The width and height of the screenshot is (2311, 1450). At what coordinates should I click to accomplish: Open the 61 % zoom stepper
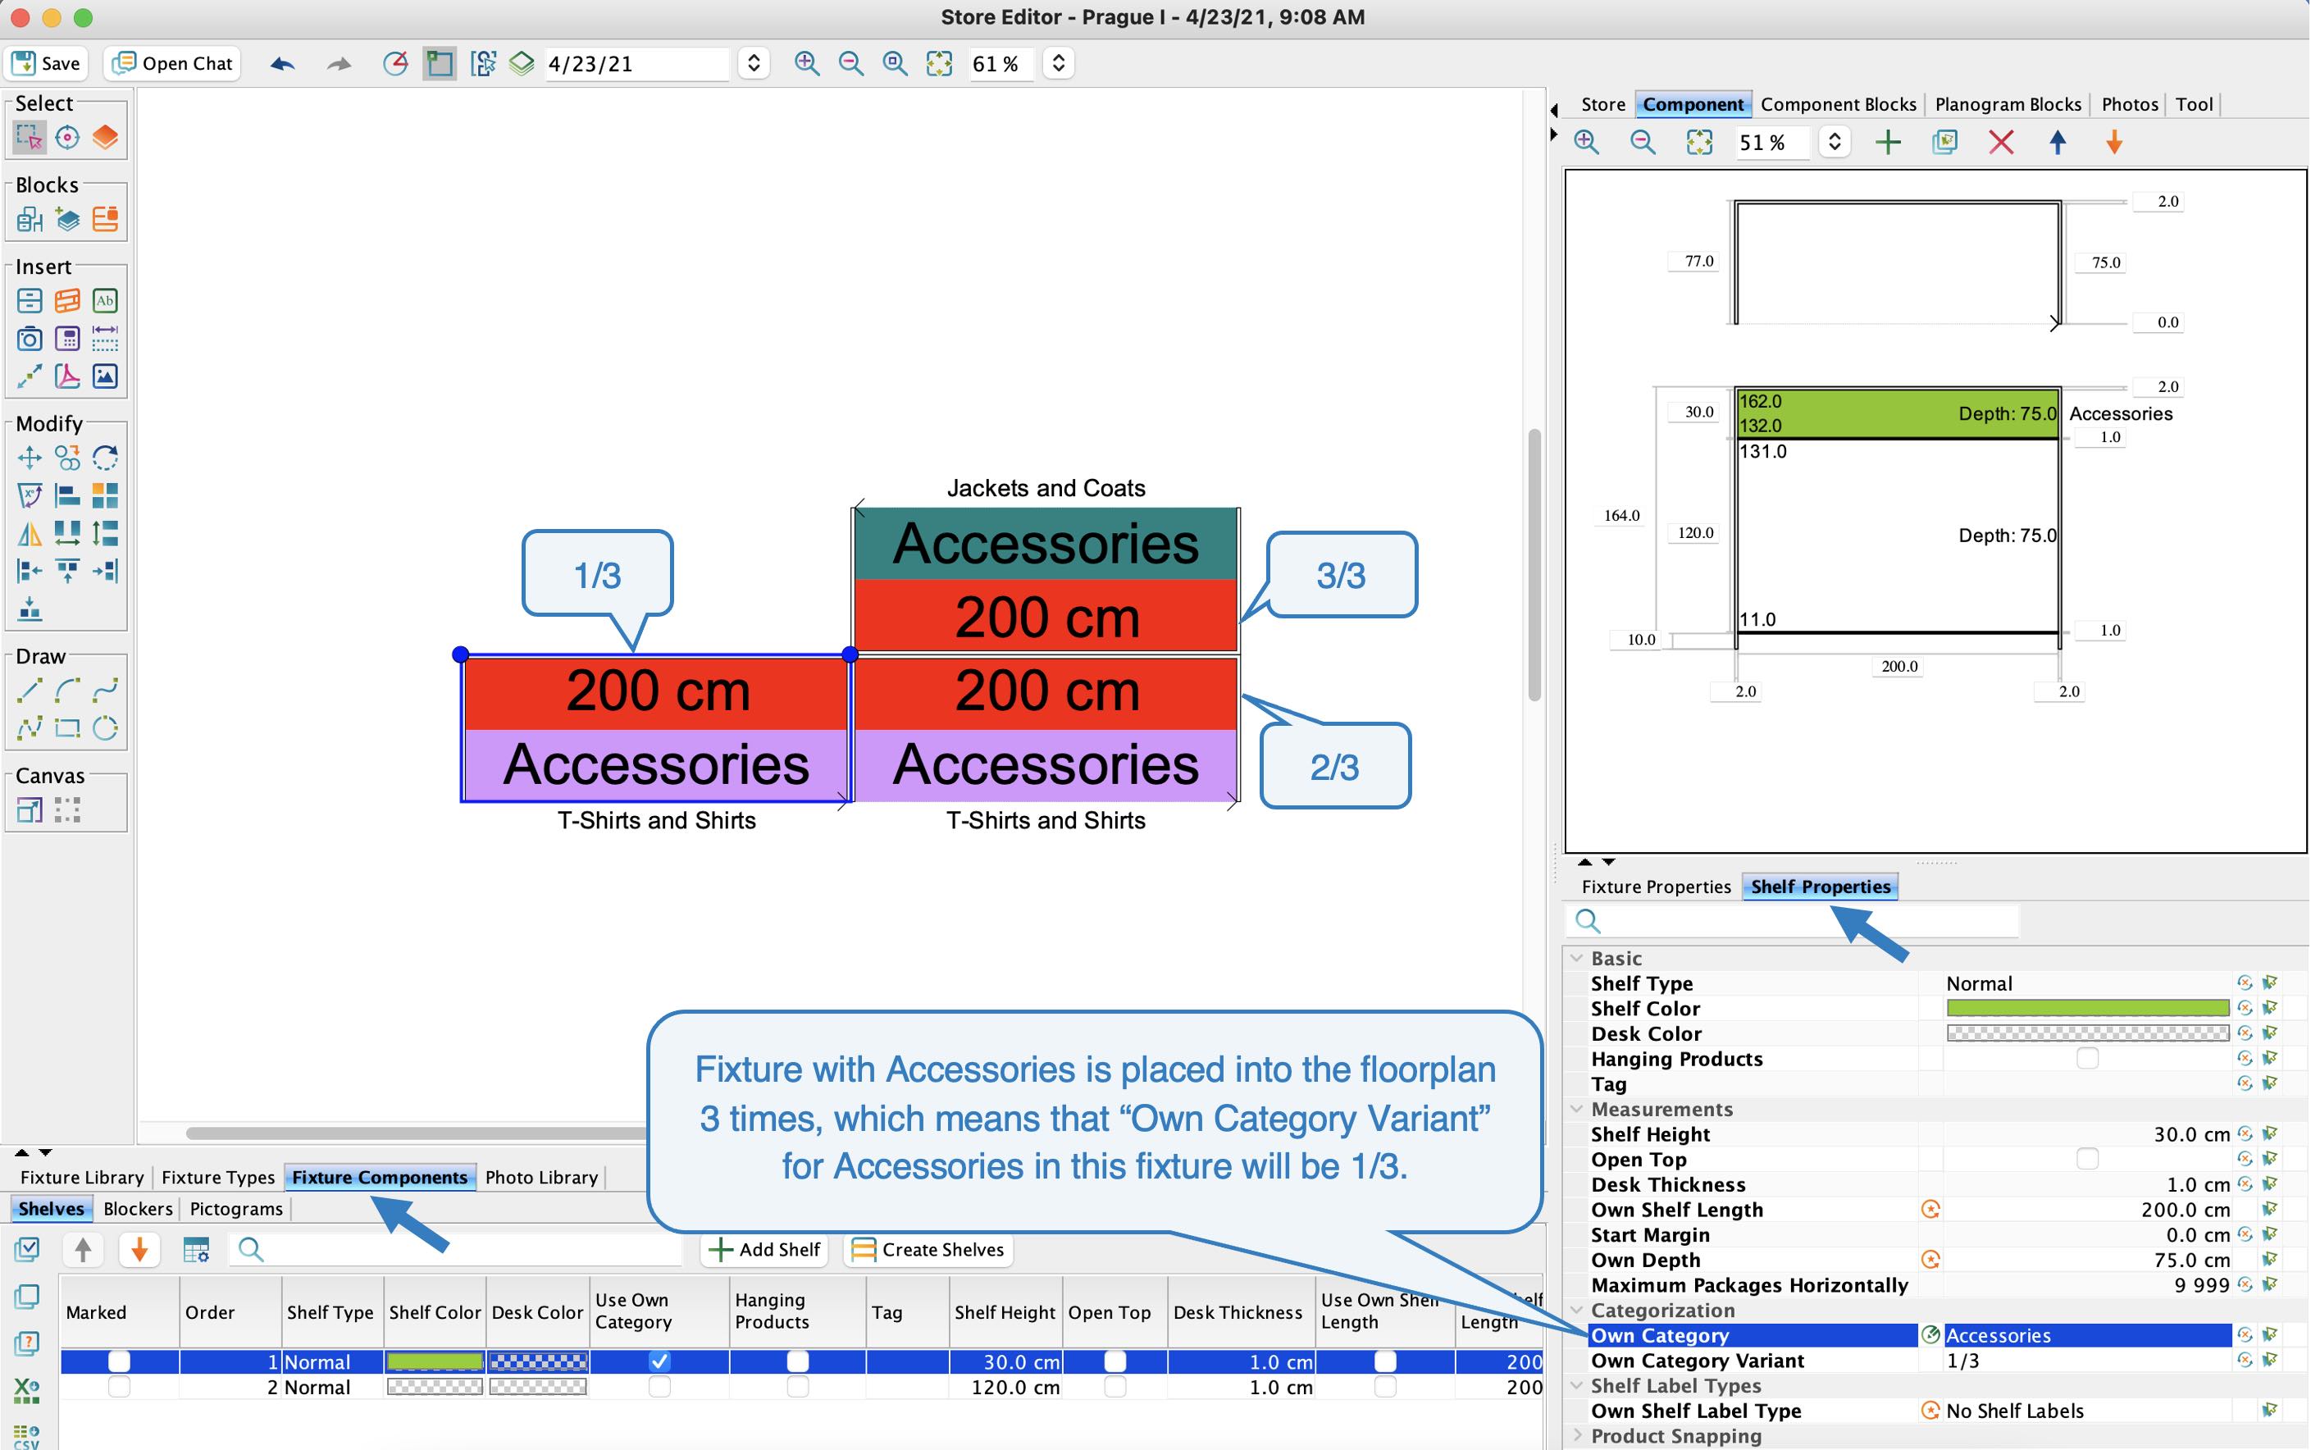click(x=1058, y=63)
